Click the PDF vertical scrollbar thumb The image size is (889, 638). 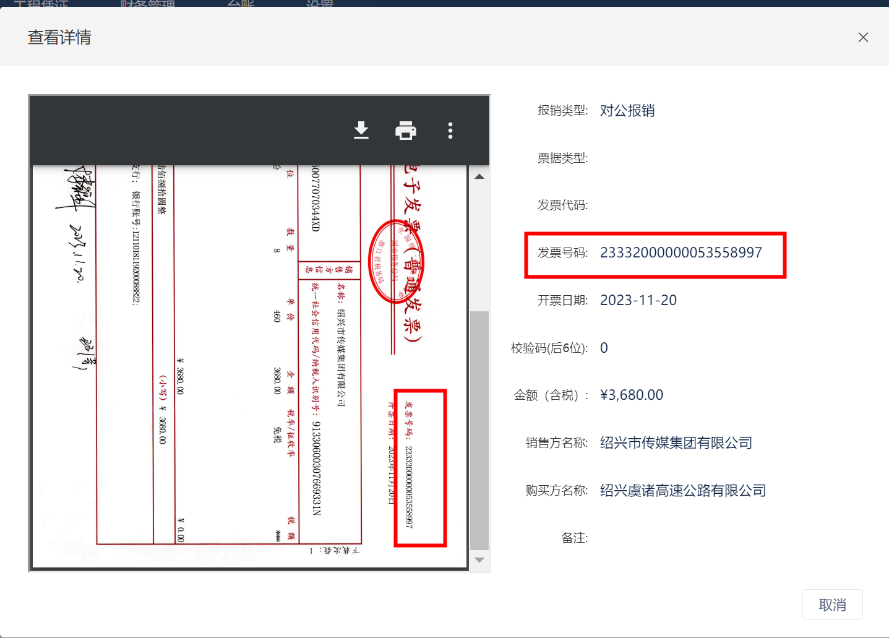pyautogui.click(x=479, y=430)
